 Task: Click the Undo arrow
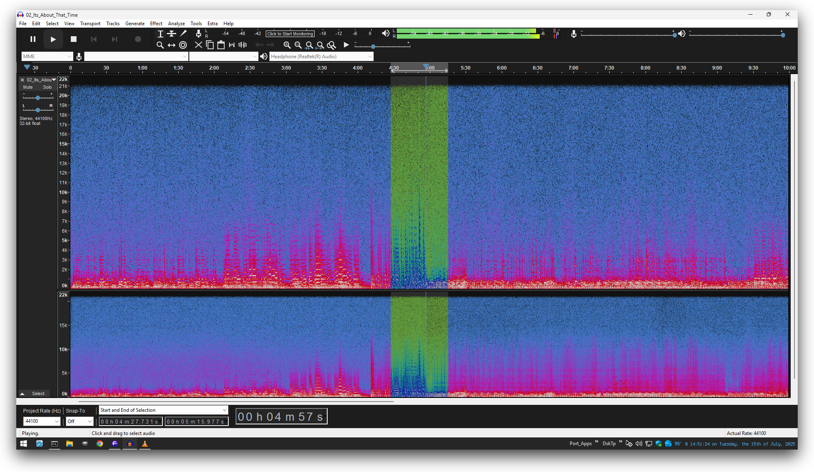point(259,45)
